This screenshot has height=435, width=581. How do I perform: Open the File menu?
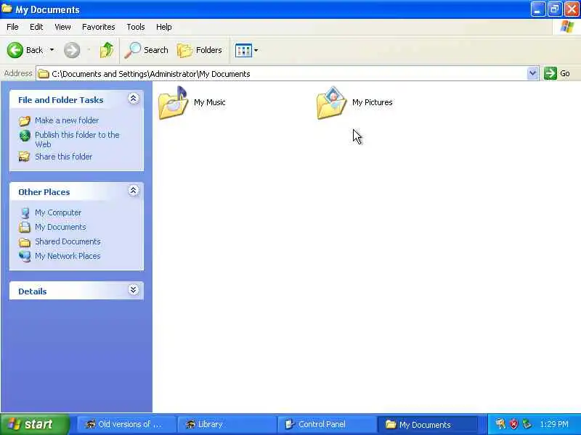point(12,27)
